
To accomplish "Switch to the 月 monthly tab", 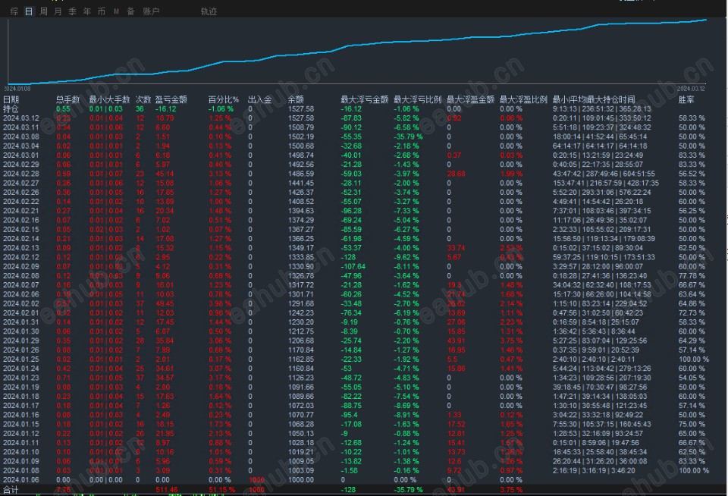I will click(x=58, y=11).
